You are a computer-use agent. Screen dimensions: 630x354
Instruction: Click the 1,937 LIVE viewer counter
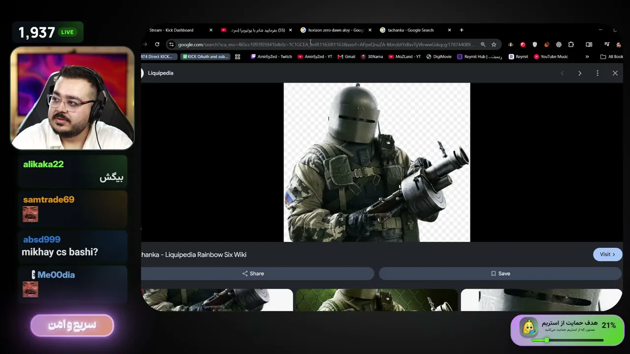tap(48, 32)
